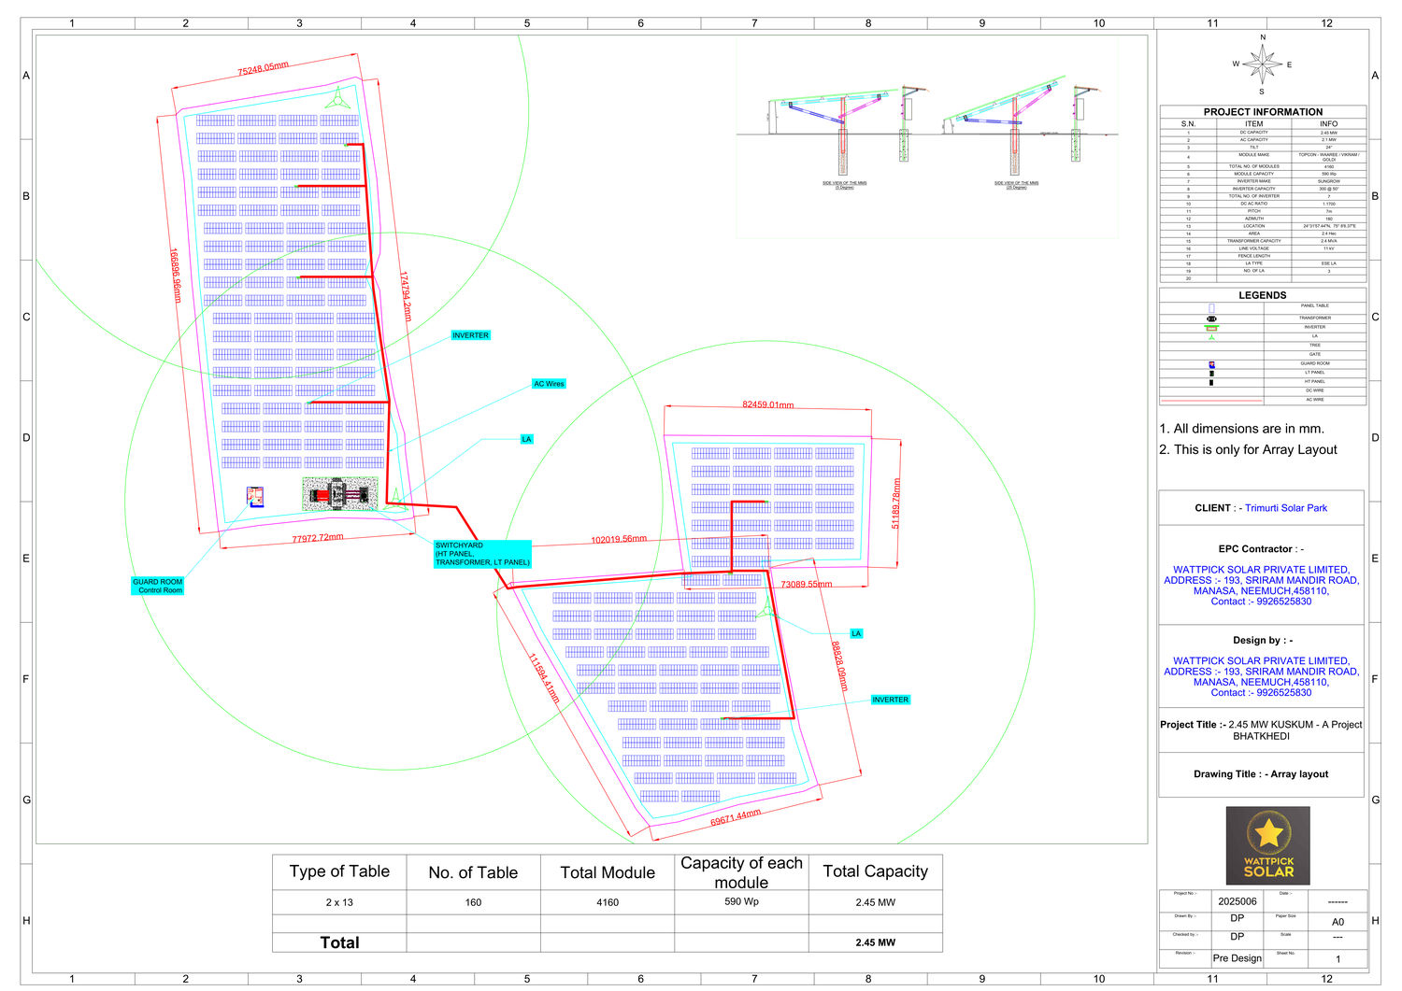Image resolution: width=1402 pixels, height=991 pixels.
Task: Click the Panel Table symbol in Legends
Action: point(1211,307)
